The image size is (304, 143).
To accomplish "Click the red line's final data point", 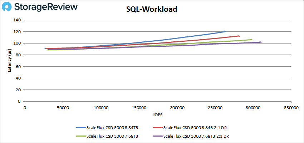I will pyautogui.click(x=239, y=36).
